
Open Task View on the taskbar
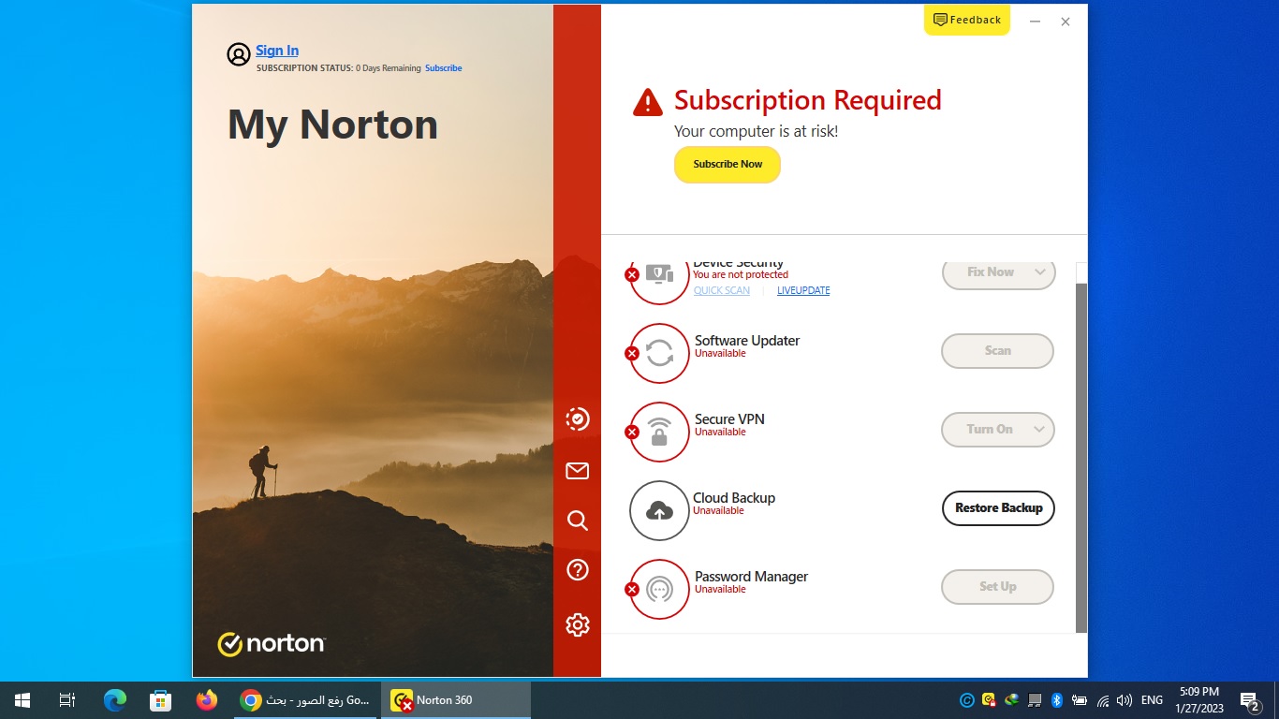tap(66, 700)
